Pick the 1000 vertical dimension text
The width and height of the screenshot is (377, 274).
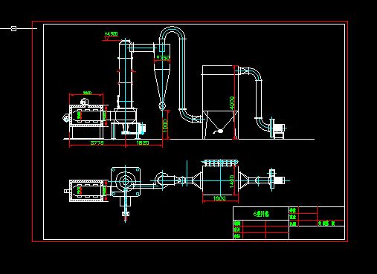[x=166, y=125]
